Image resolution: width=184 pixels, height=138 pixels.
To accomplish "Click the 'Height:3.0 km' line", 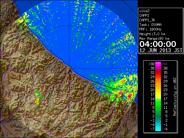I will (152, 34).
